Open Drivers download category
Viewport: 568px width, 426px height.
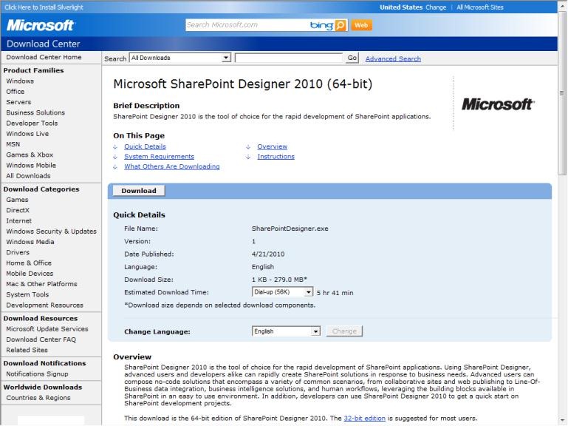[x=18, y=252]
